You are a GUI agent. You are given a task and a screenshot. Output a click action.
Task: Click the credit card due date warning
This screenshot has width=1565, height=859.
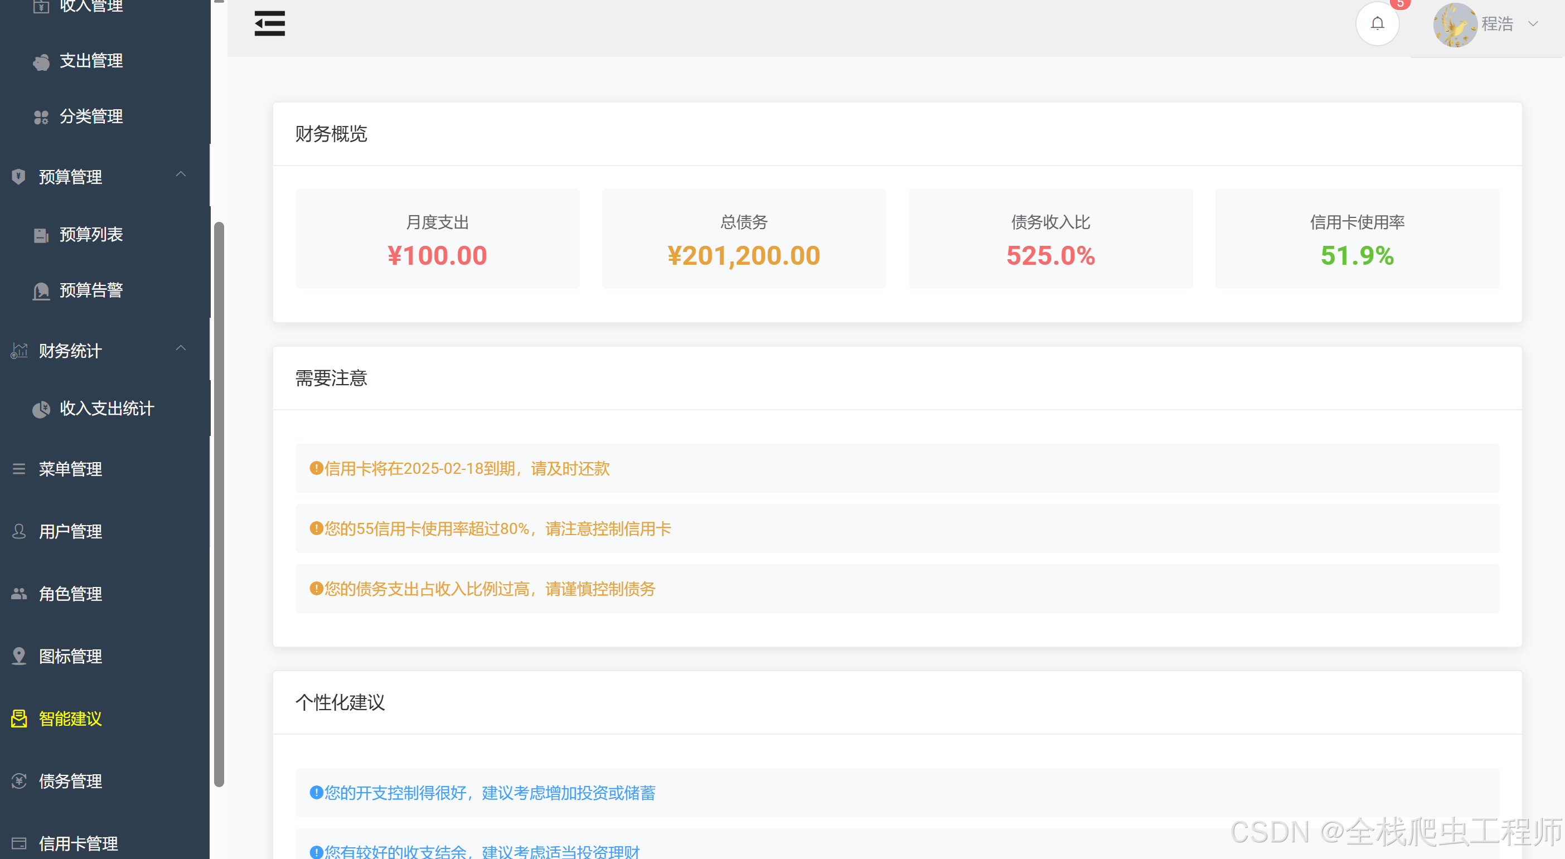pos(467,468)
